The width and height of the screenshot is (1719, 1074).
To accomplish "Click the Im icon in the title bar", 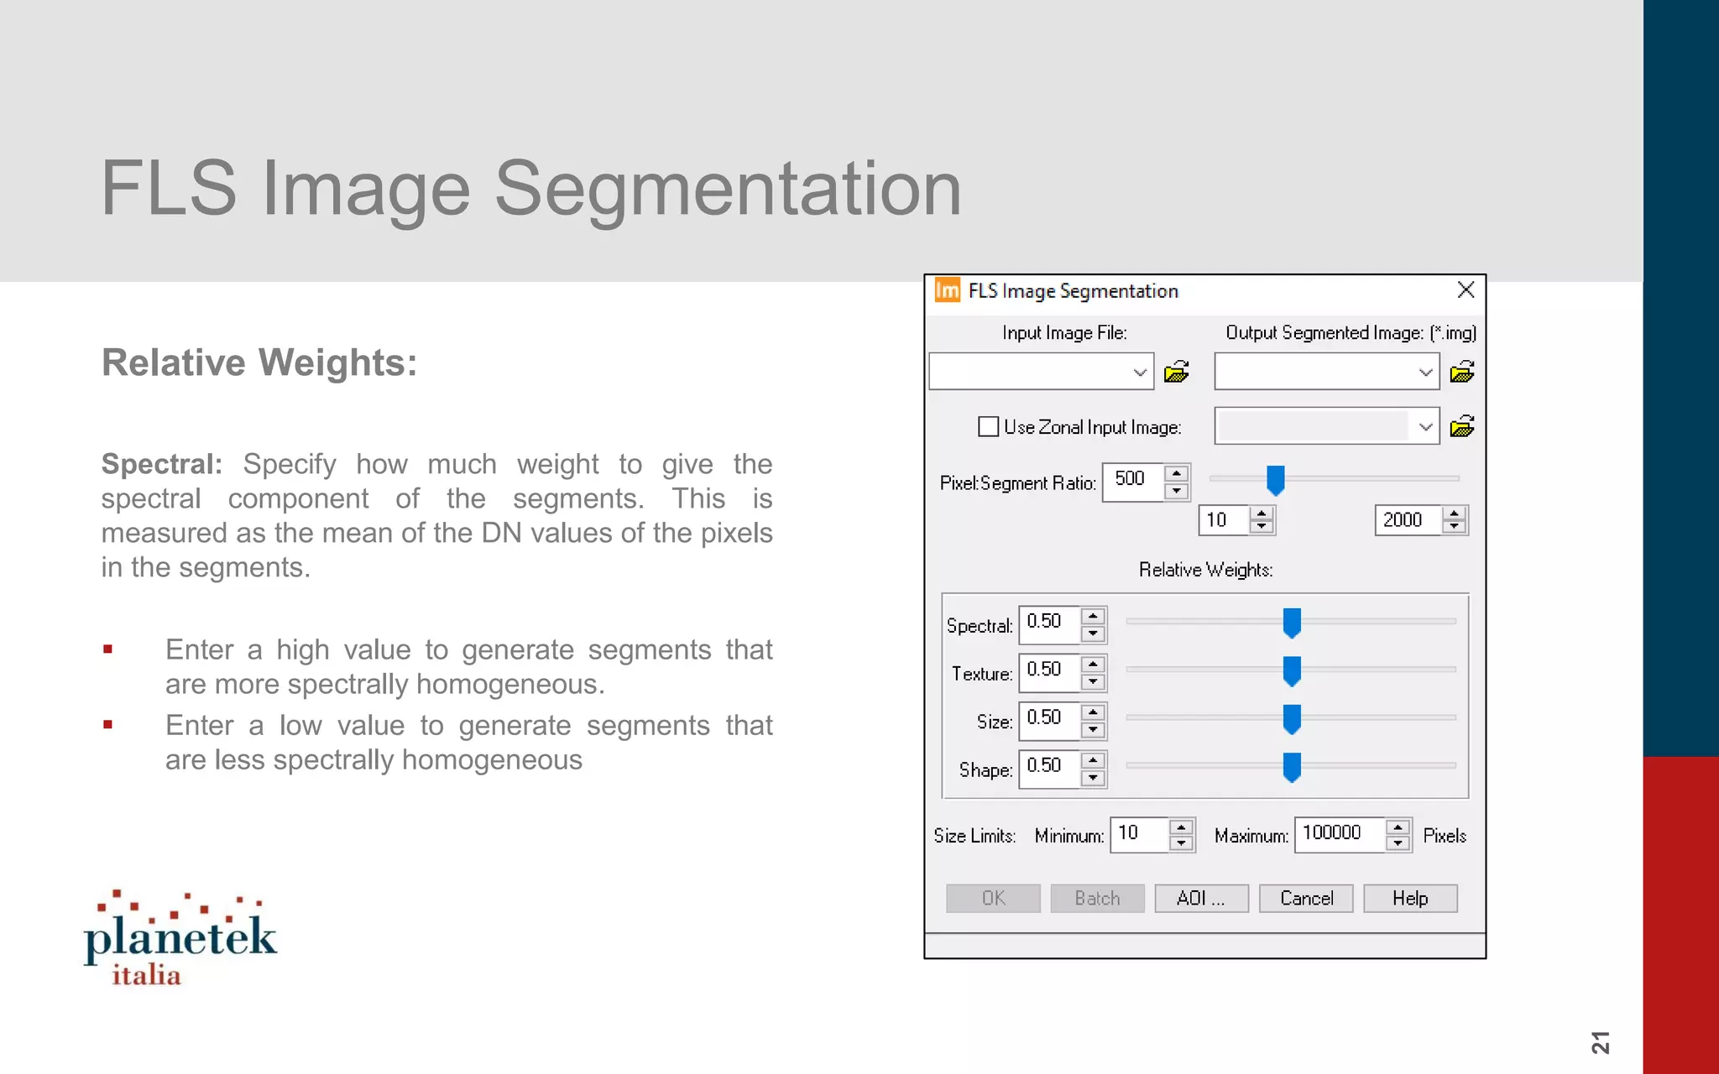I will coord(947,290).
